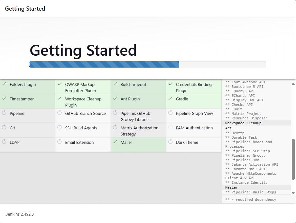Click the Jenkins 2.492.3 version text
The height and width of the screenshot is (223, 296).
pos(20,214)
